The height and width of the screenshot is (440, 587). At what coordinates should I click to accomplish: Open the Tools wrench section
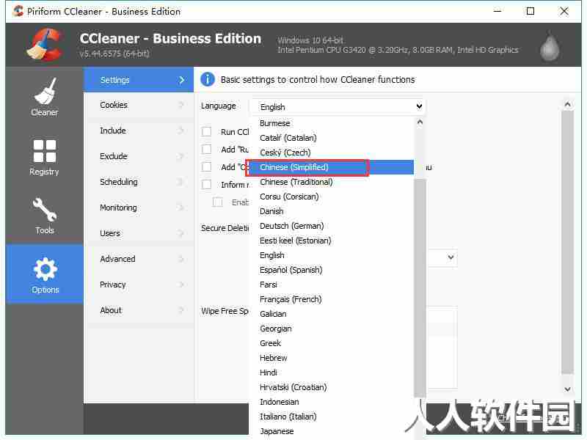pyautogui.click(x=45, y=215)
